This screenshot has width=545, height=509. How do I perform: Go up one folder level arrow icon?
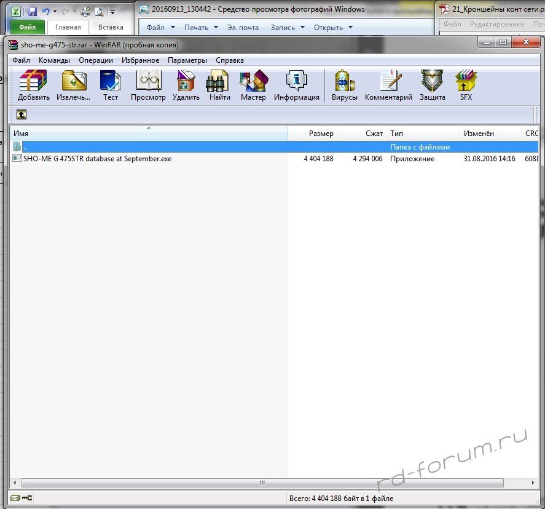pos(22,114)
